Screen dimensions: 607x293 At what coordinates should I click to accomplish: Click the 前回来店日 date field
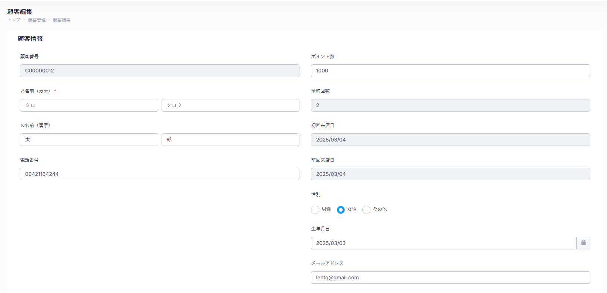click(x=450, y=174)
